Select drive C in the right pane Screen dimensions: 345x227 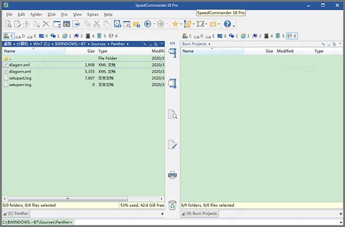click(x=187, y=36)
